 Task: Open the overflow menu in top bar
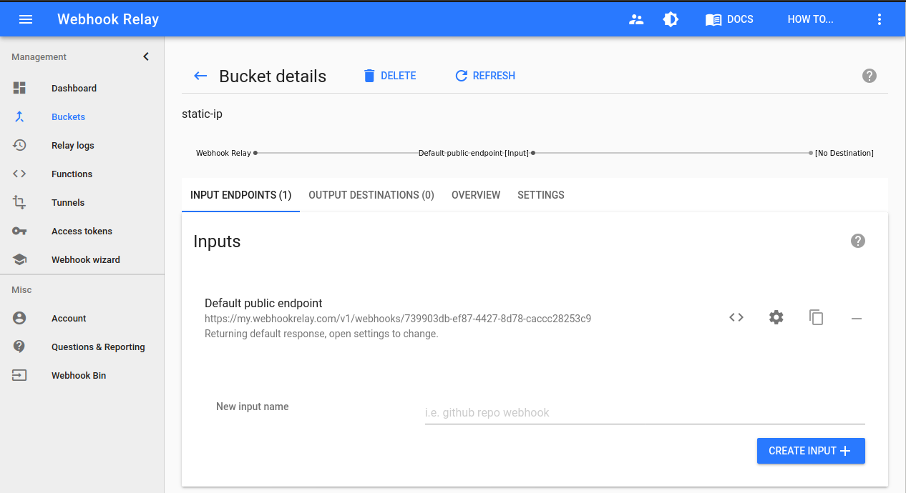(x=879, y=19)
